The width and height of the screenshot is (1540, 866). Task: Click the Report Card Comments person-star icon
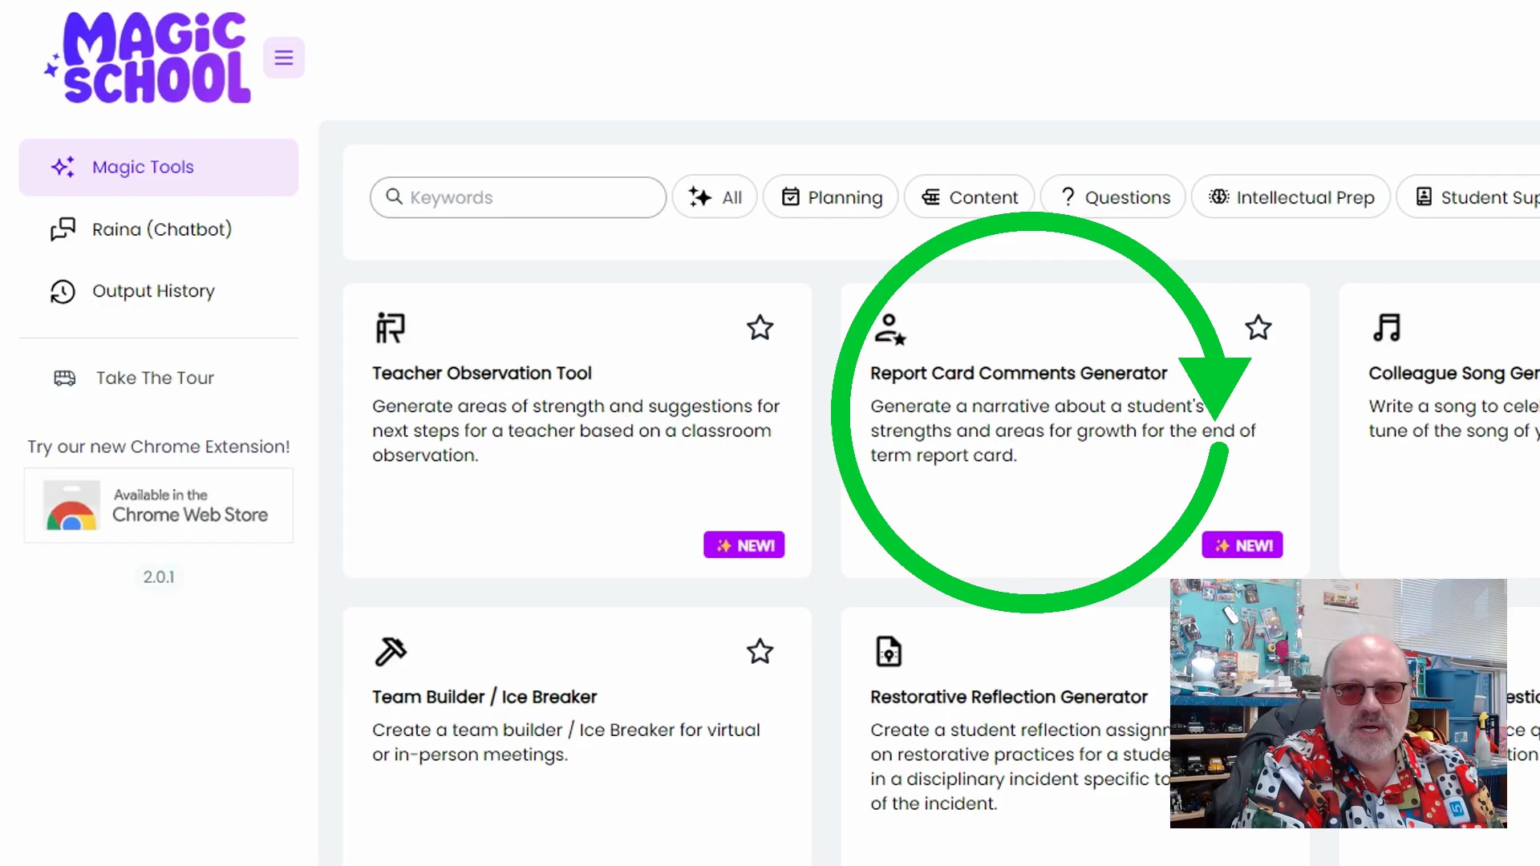point(890,329)
